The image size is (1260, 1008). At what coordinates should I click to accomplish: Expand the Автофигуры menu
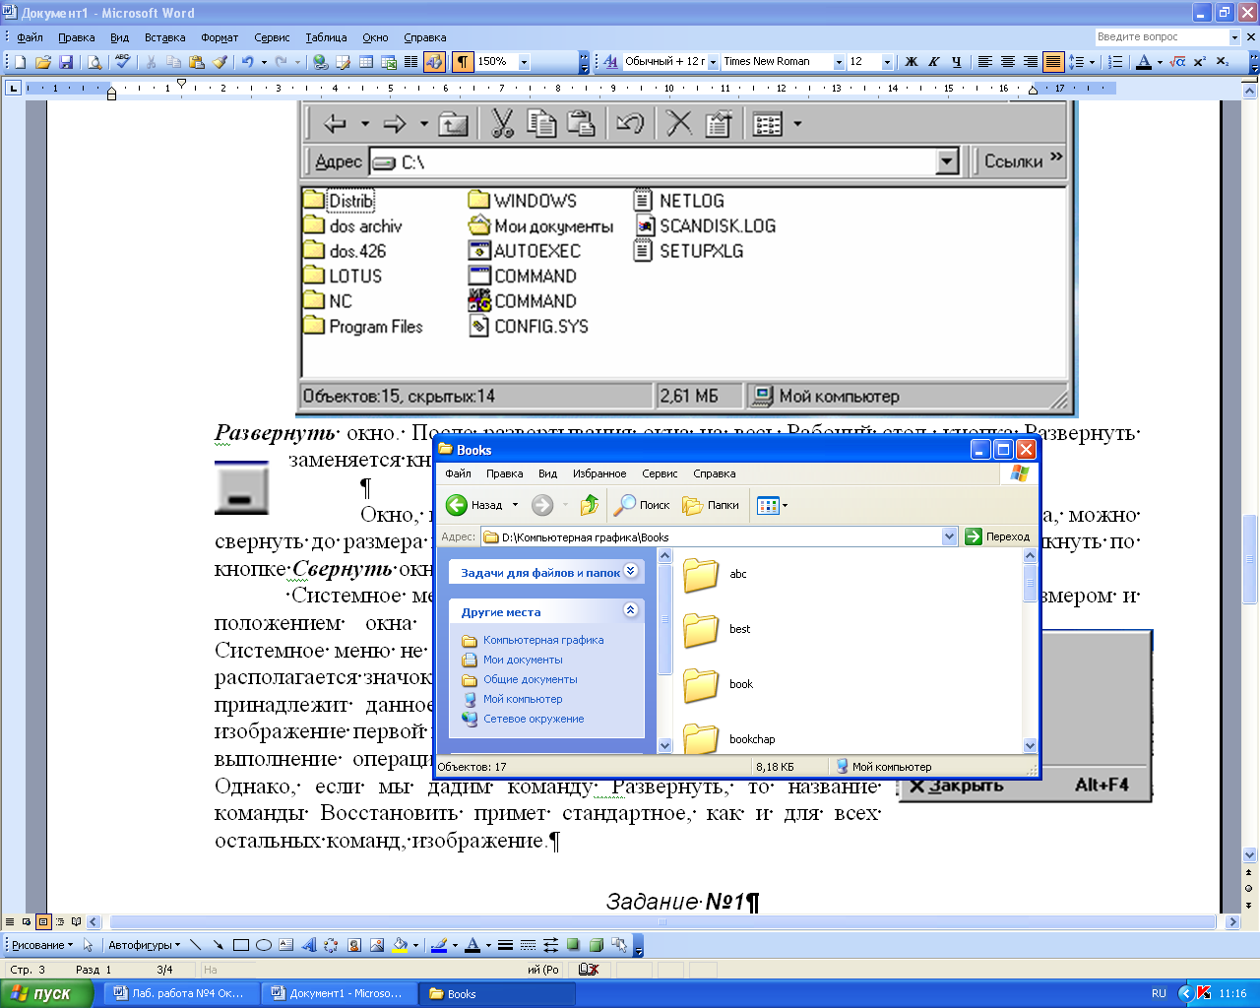tap(144, 945)
